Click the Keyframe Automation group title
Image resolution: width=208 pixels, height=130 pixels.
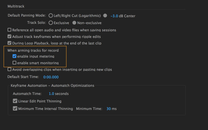52,85
